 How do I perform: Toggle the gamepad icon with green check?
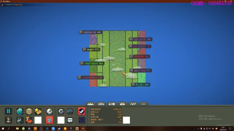pos(70,111)
